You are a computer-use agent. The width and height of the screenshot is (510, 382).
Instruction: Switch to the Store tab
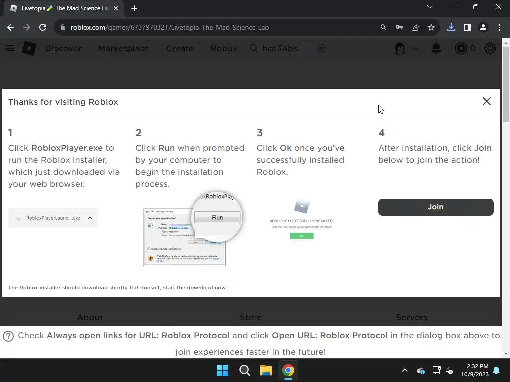[x=251, y=317]
